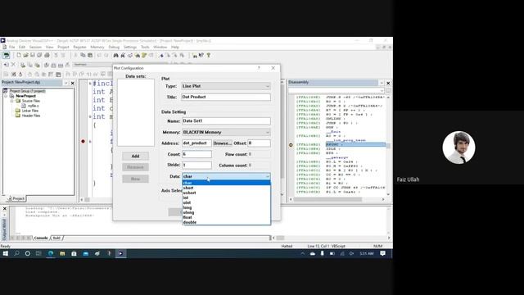Open the Windows Start menu

click(6, 253)
